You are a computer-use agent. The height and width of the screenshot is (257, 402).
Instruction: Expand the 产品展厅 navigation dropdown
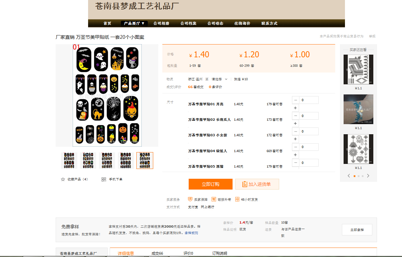tap(134, 24)
